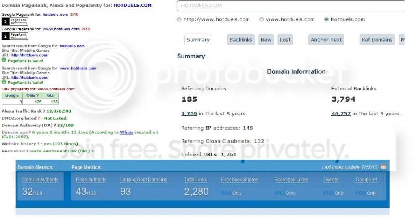Click the 93 Linking Root Domains value

126,192
